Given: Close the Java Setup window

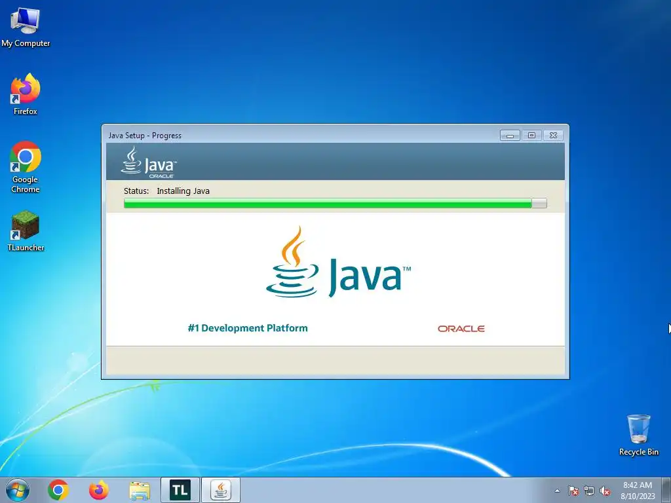Looking at the screenshot, I should coord(553,136).
